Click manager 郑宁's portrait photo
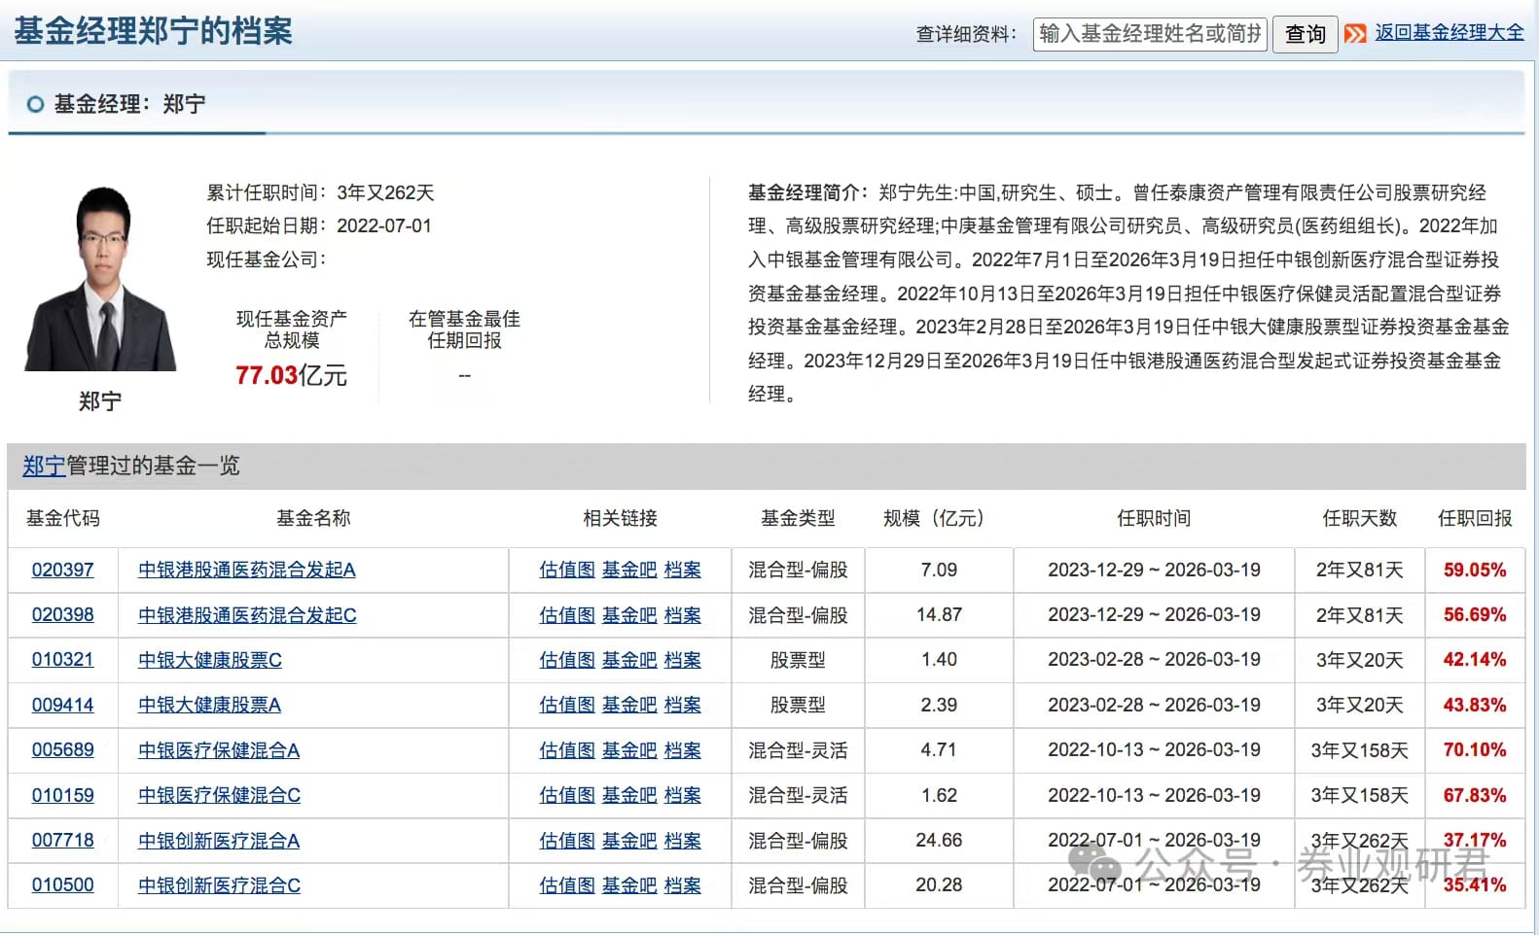The image size is (1539, 935). pos(101,279)
